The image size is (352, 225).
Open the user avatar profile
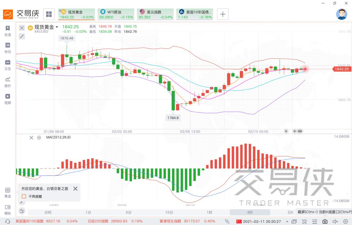click(342, 14)
